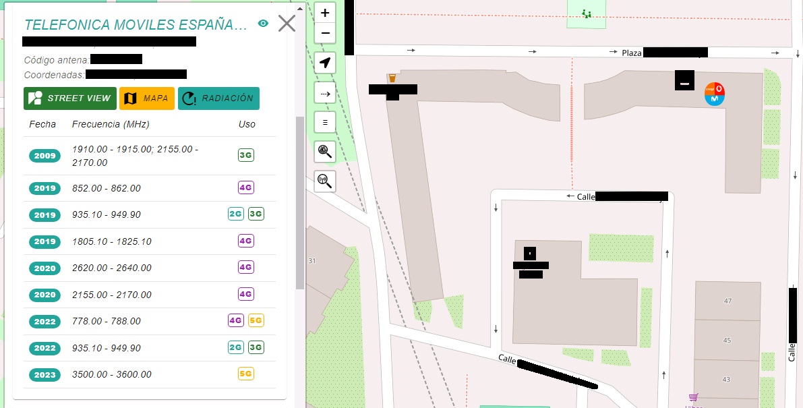The height and width of the screenshot is (408, 803).
Task: Click the frequency text 3500.00 - 3600.00
Action: pos(112,375)
